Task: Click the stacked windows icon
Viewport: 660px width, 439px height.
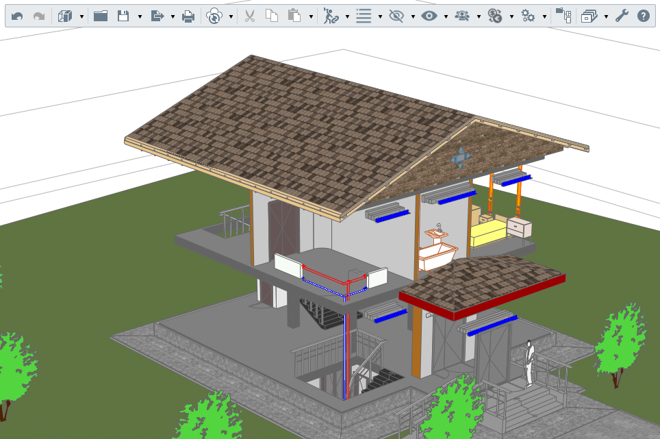Action: pyautogui.click(x=589, y=16)
